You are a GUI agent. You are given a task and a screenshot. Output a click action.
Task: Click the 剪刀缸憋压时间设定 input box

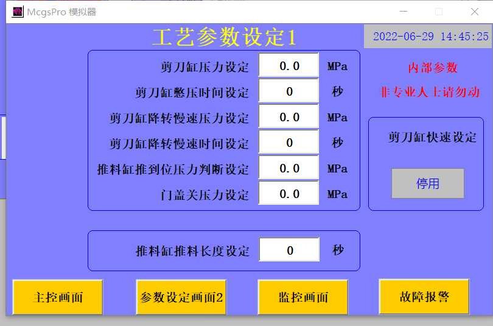[x=288, y=91]
